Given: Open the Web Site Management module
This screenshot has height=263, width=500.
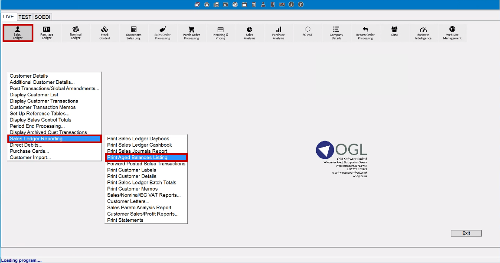Looking at the screenshot, I should tap(452, 33).
